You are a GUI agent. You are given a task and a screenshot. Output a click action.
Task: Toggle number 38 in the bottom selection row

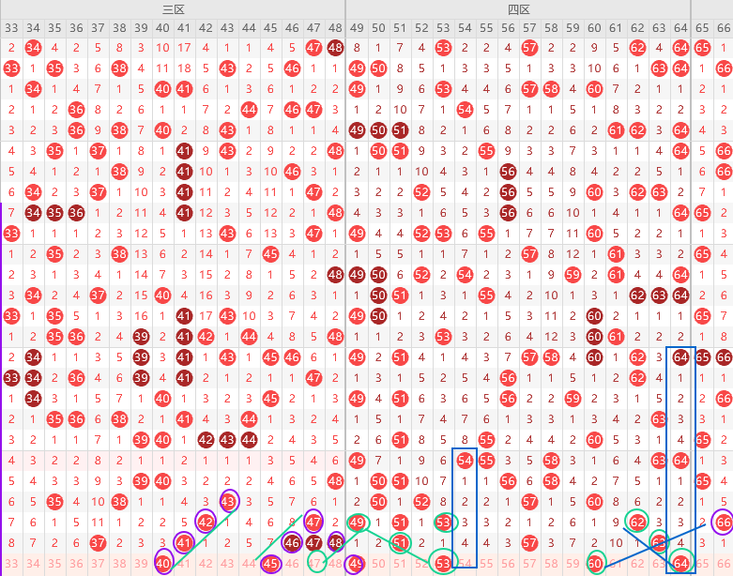click(119, 564)
